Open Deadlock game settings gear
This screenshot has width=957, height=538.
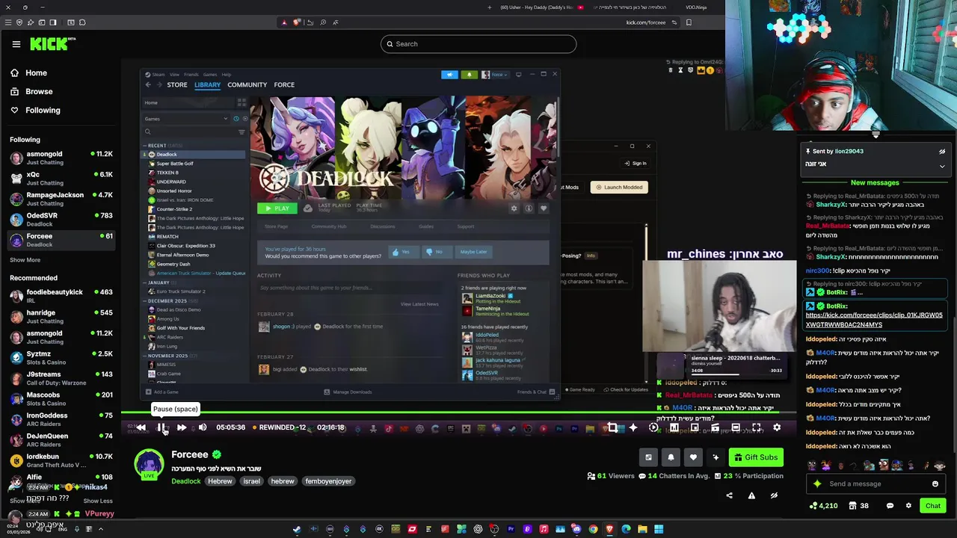coord(514,208)
